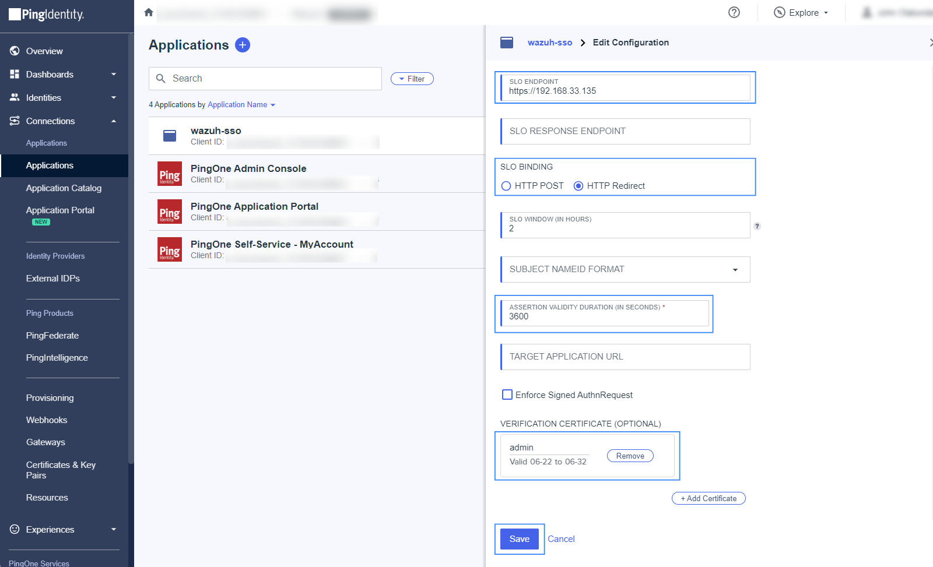Open Application Catalog in sidebar
This screenshot has height=567, width=933.
click(x=64, y=188)
